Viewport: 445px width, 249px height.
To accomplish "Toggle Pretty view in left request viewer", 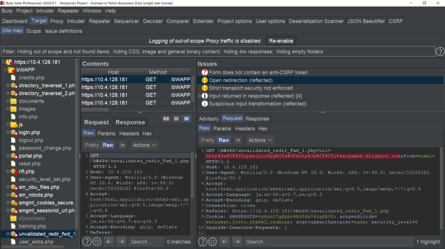I will [x=92, y=145].
